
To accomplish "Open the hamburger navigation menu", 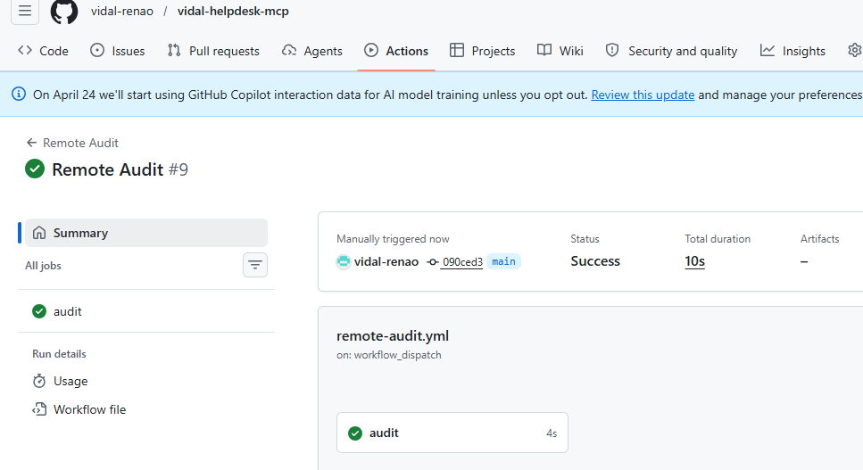I will [x=25, y=11].
